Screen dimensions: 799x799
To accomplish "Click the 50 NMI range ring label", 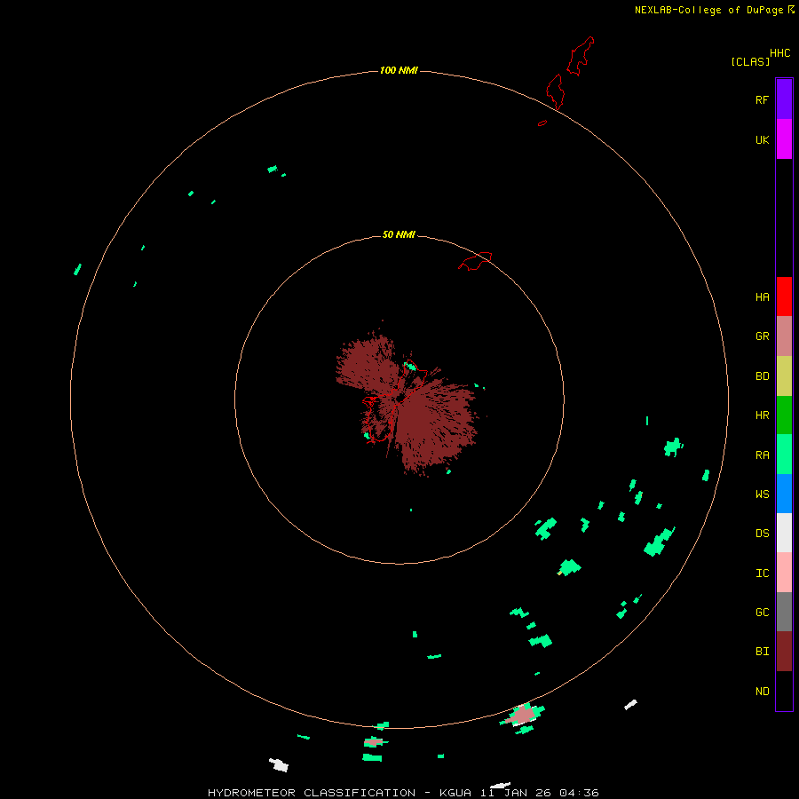I will click(x=399, y=234).
